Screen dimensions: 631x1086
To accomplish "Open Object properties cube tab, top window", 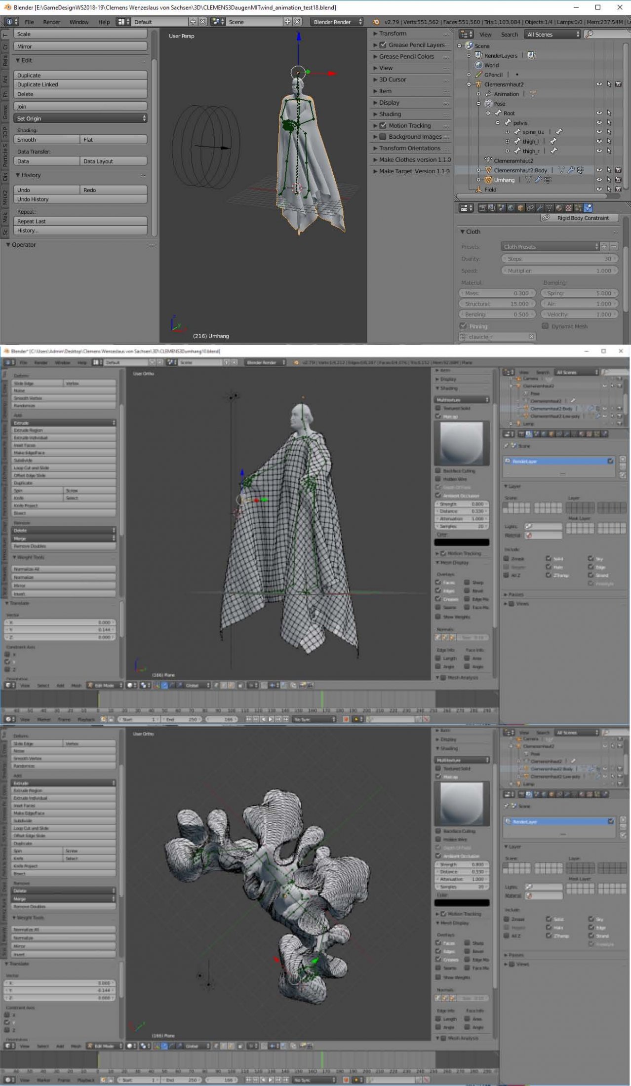I will click(520, 208).
